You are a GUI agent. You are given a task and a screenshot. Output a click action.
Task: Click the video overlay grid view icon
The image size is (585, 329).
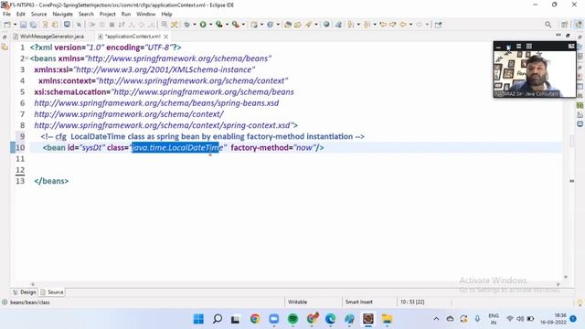[529, 47]
